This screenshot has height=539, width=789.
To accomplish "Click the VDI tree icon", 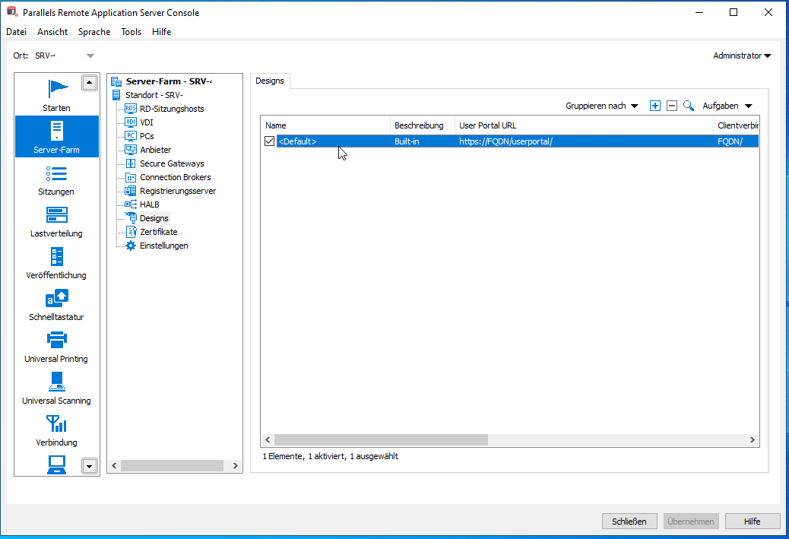I will pos(130,122).
